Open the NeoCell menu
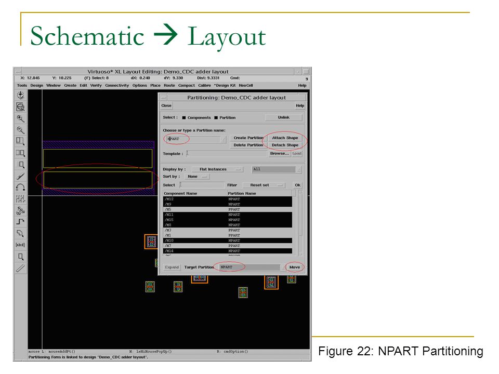Image resolution: width=499 pixels, height=374 pixels. [246, 86]
